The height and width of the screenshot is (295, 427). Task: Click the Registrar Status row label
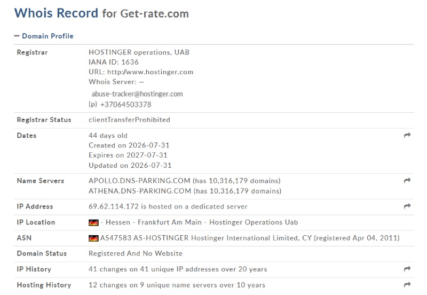tap(44, 120)
